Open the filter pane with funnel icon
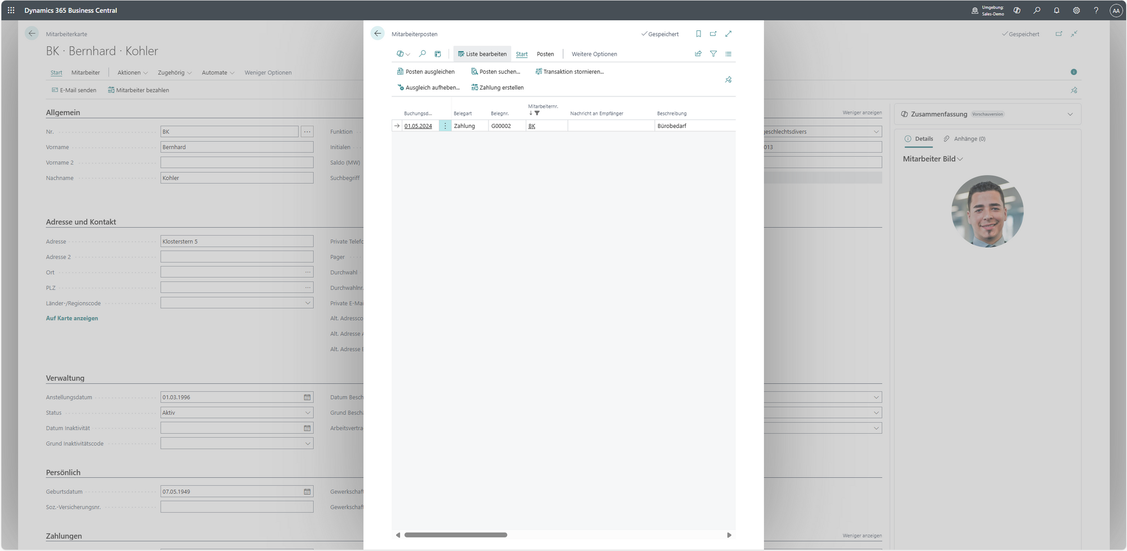The width and height of the screenshot is (1127, 551). pos(713,54)
